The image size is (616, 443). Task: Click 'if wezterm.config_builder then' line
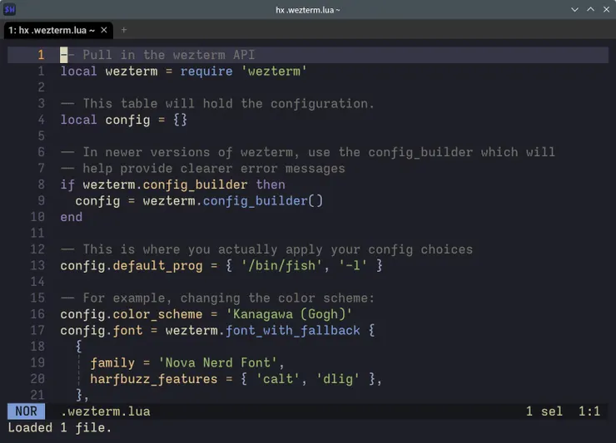172,185
